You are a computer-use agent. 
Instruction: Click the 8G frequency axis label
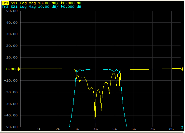pyautogui.click(x=171, y=129)
